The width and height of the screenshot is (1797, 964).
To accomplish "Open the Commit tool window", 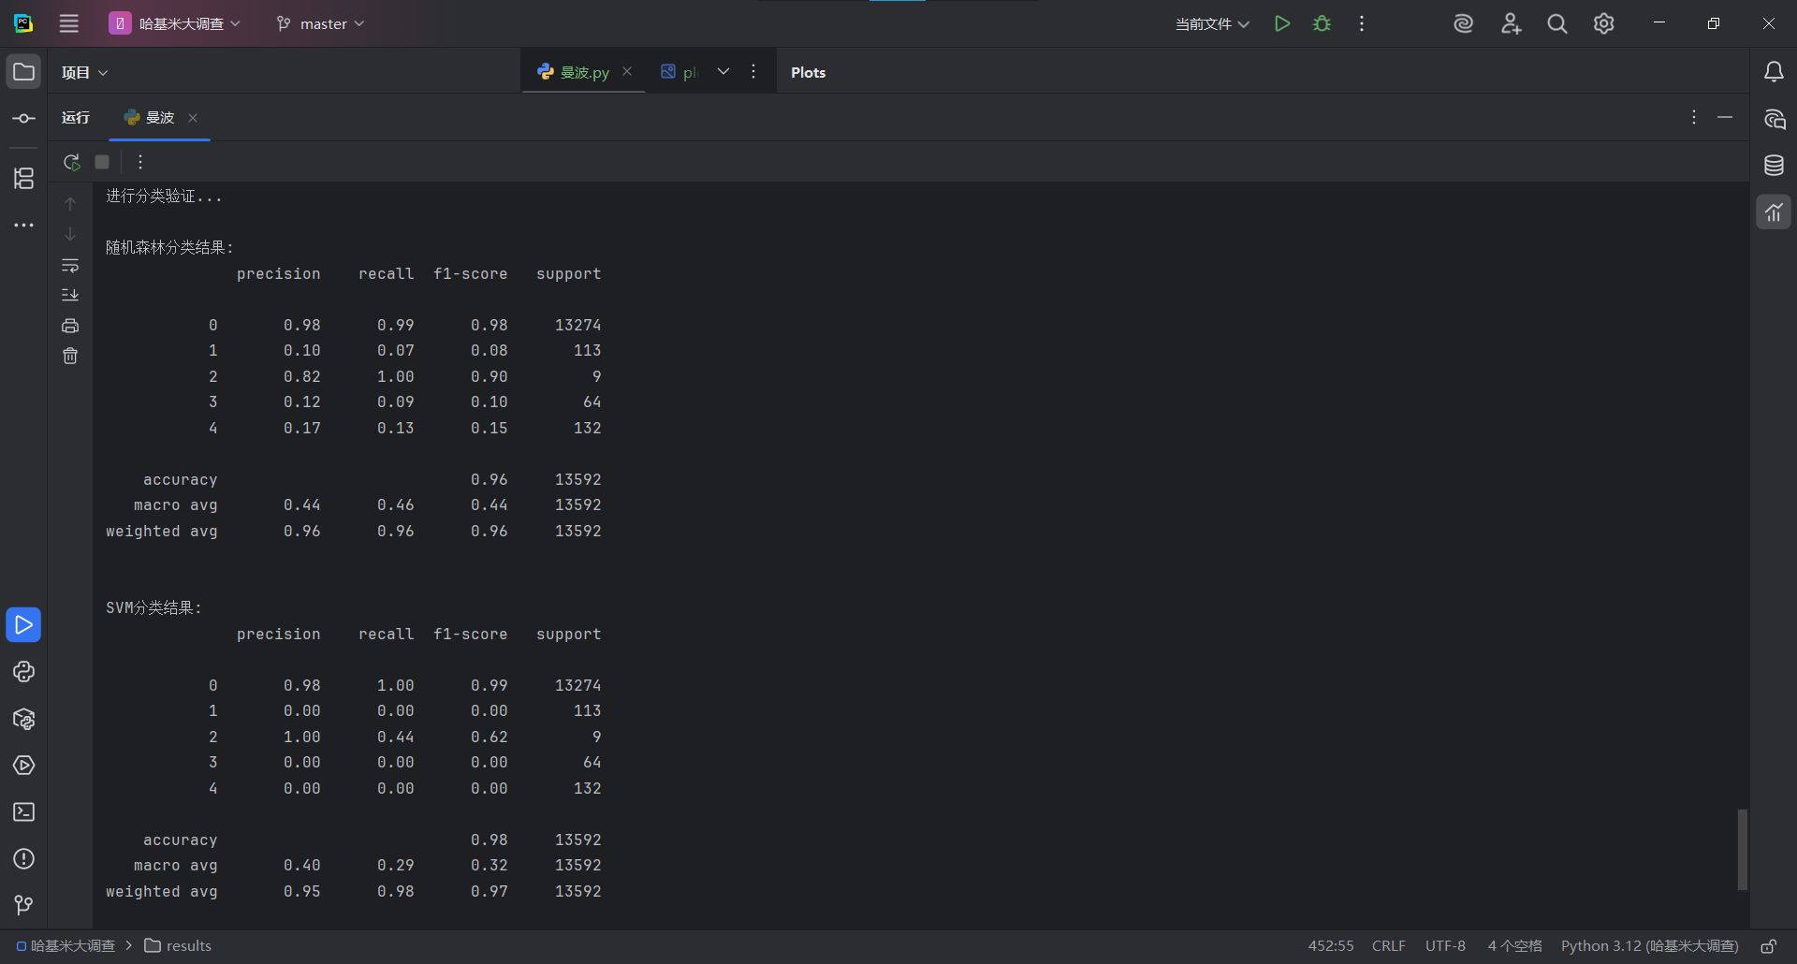I will (x=23, y=119).
